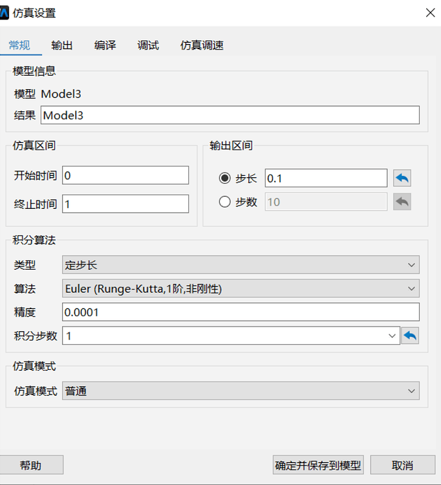441x485 pixels.
Task: Click the 积分算法 group label
Action: [34, 241]
